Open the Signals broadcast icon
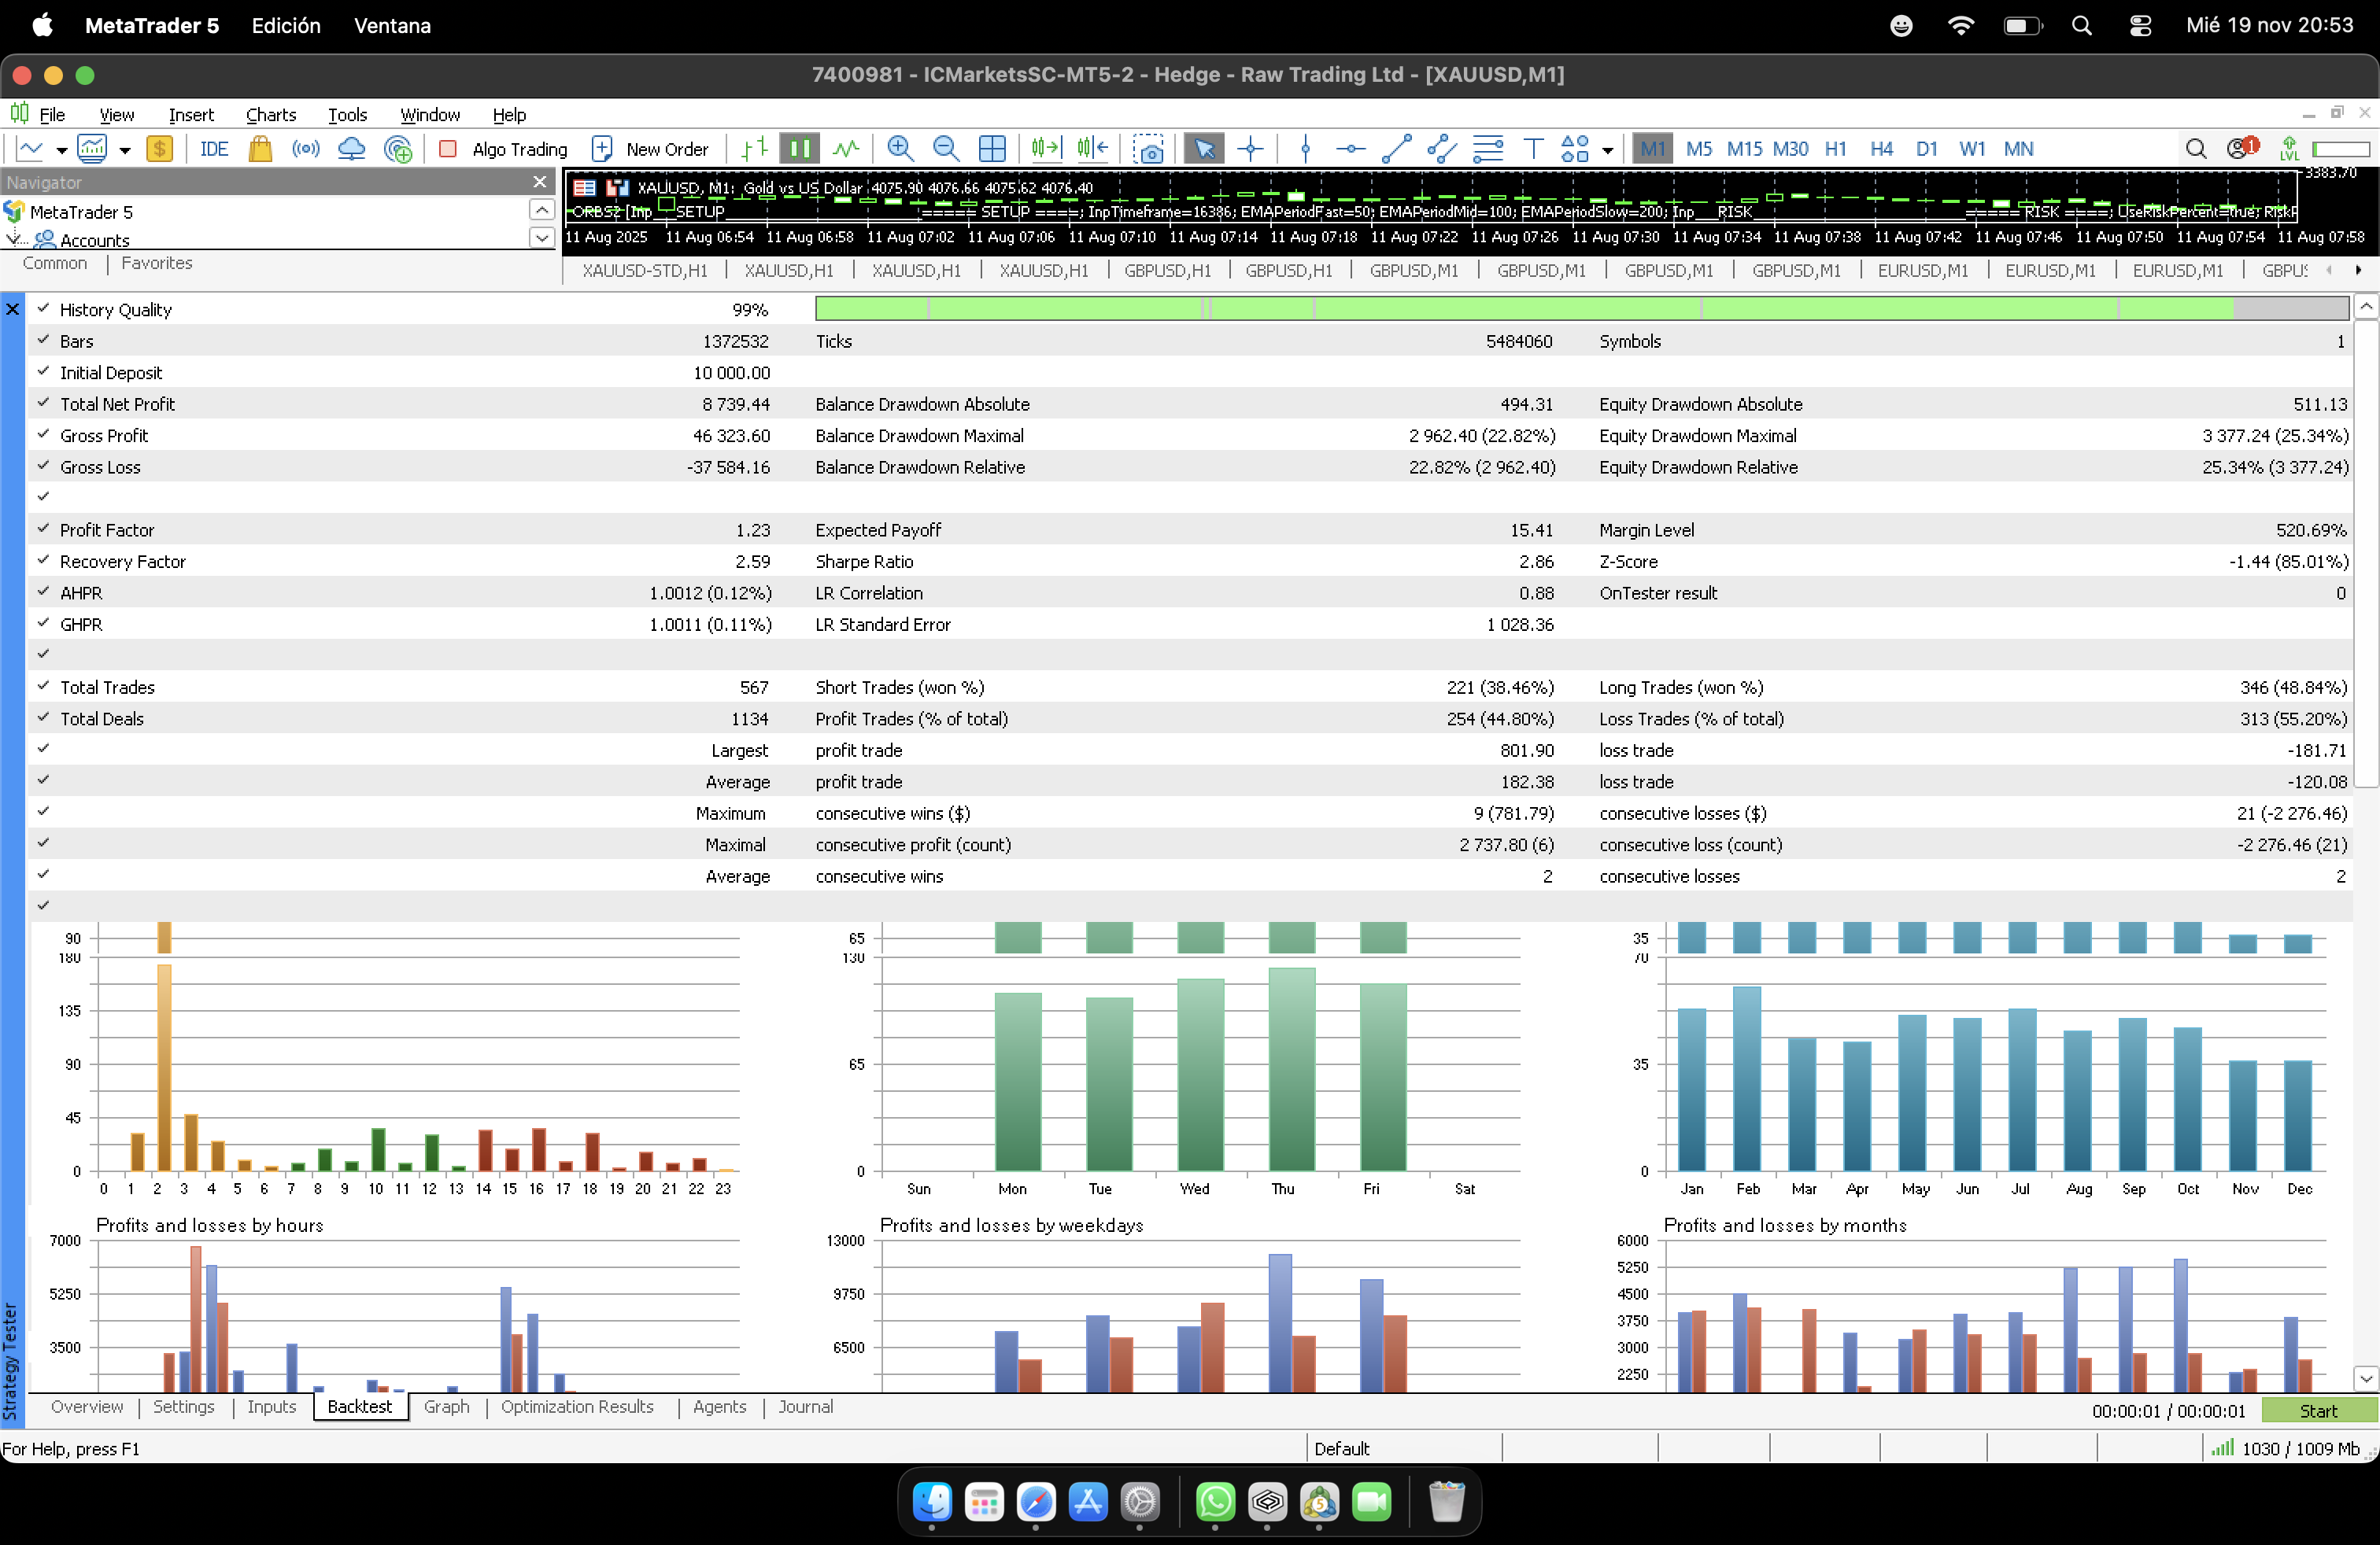The image size is (2380, 1545). [306, 149]
